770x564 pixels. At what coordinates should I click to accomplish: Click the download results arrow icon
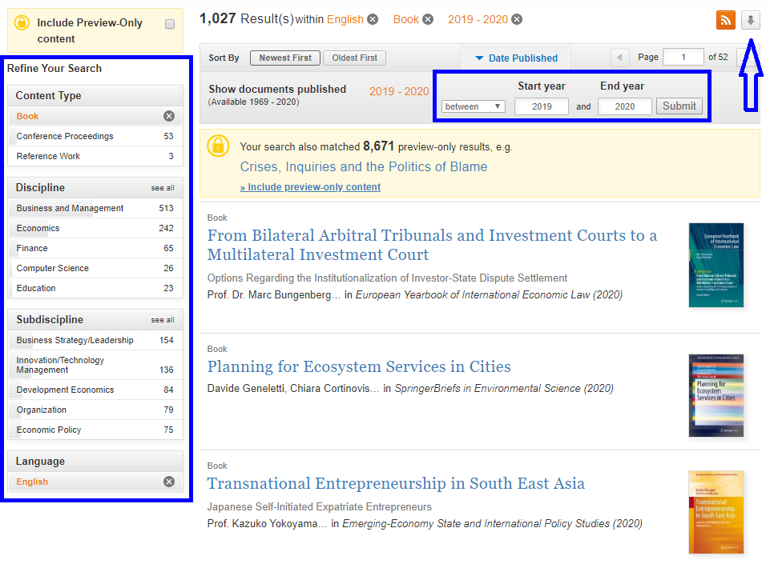pyautogui.click(x=750, y=20)
